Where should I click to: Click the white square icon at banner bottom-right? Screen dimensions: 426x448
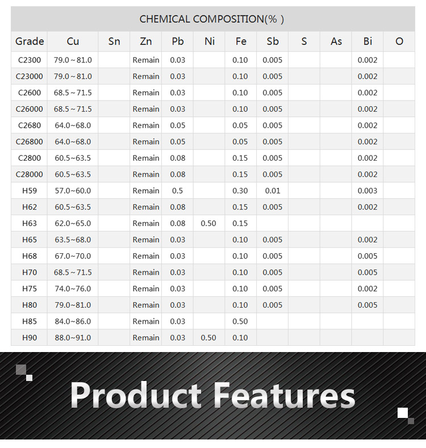tap(405, 414)
